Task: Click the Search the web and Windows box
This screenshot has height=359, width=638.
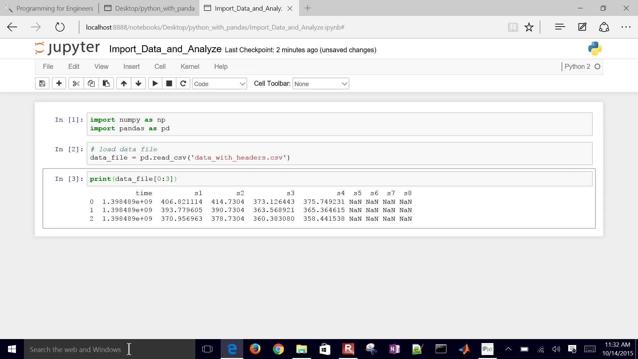Action: 110,349
